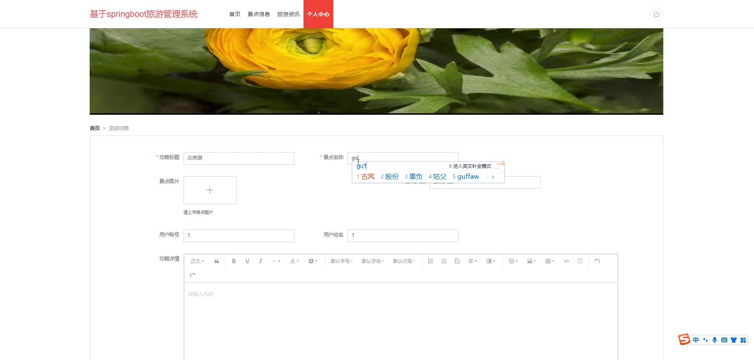Screen dimensions: 754x360
Task: Open insert table dropdown
Action: click(550, 261)
